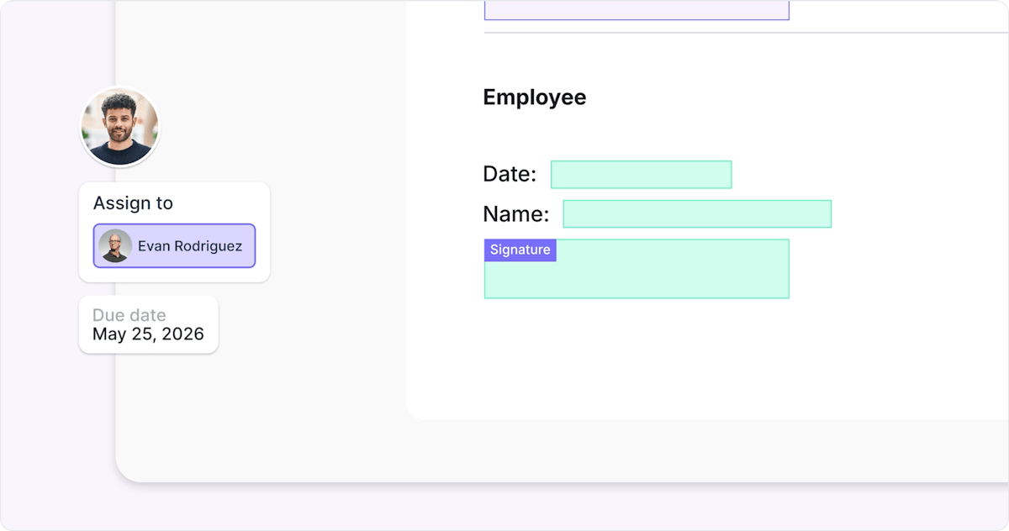Screen dimensions: 1009x531
Task: Focus the Name input field
Action: (x=696, y=214)
